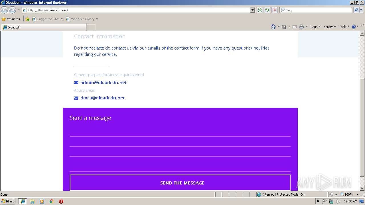Image resolution: width=365 pixels, height=205 pixels.
Task: Click the Compatibility View icon beside address bar
Action: pyautogui.click(x=260, y=10)
